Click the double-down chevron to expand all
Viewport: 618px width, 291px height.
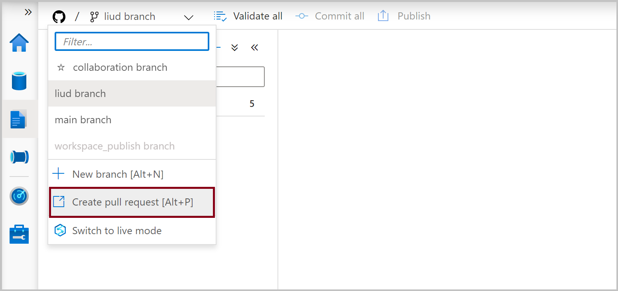coord(234,47)
